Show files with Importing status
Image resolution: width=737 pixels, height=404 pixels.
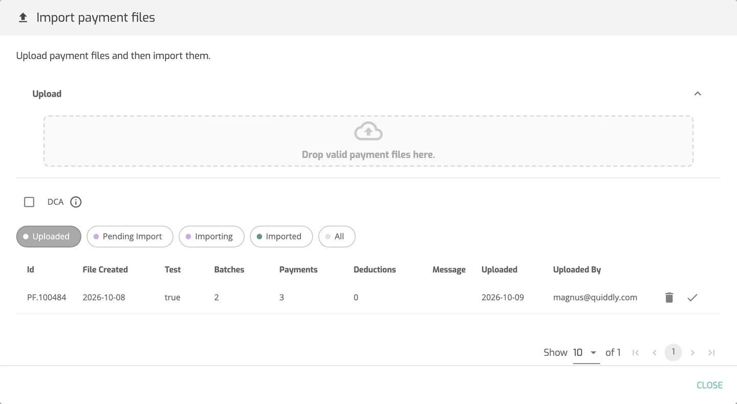211,237
